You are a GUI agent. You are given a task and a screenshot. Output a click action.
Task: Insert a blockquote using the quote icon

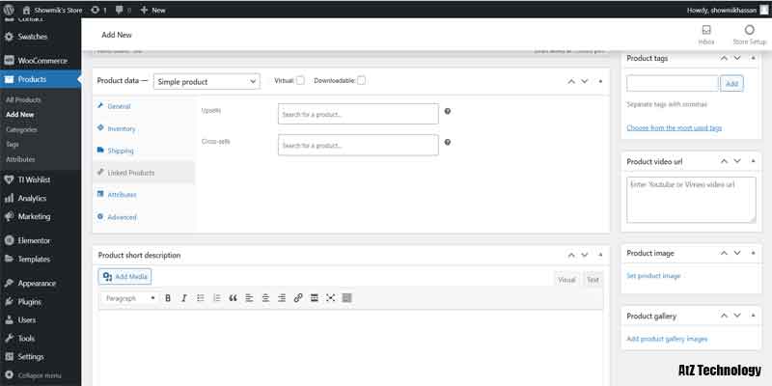pyautogui.click(x=233, y=298)
